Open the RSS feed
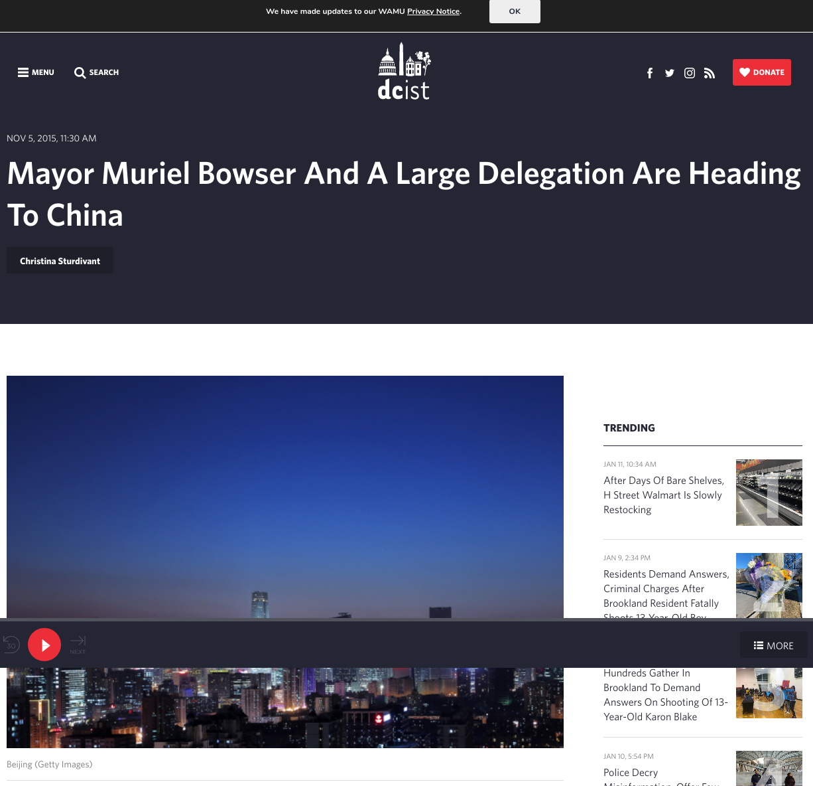 tap(710, 73)
